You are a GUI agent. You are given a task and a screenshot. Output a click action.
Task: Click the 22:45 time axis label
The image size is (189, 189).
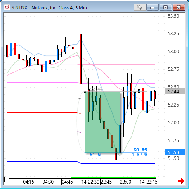tap(106, 182)
